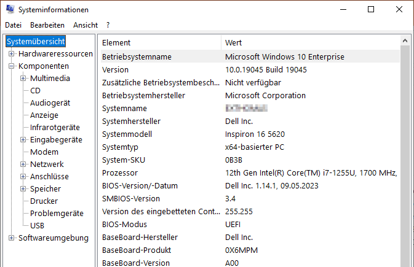Click value '10.0.19045 Build 19045'
The width and height of the screenshot is (414, 267).
[266, 69]
